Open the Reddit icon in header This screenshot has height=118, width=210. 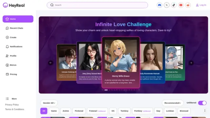pyautogui.click(x=188, y=5)
